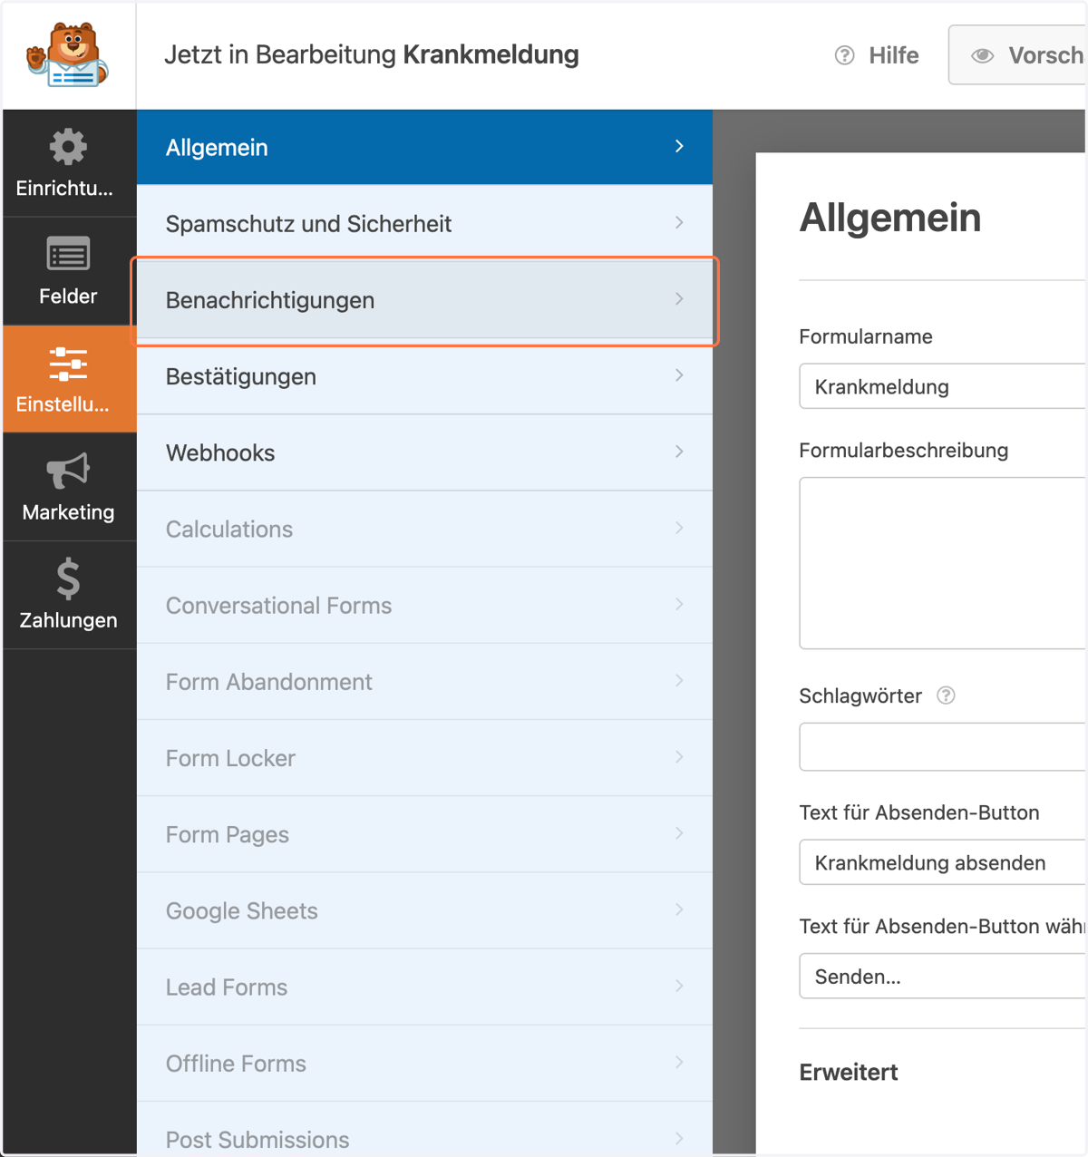
Task: Expand the Webhooks chevron arrow
Action: coord(679,452)
